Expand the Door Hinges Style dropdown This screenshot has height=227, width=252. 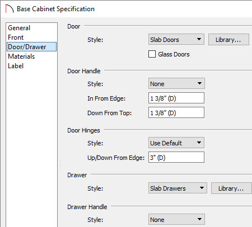[x=176, y=143]
